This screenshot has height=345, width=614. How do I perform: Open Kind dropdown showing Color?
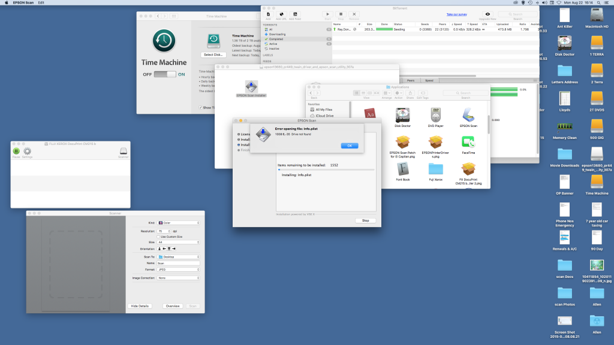coord(179,223)
